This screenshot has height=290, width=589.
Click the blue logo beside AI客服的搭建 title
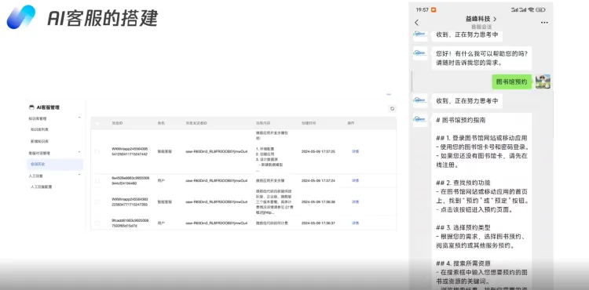[x=20, y=17]
